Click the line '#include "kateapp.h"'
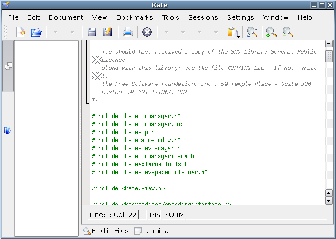This screenshot has width=336, height=239. click(125, 132)
